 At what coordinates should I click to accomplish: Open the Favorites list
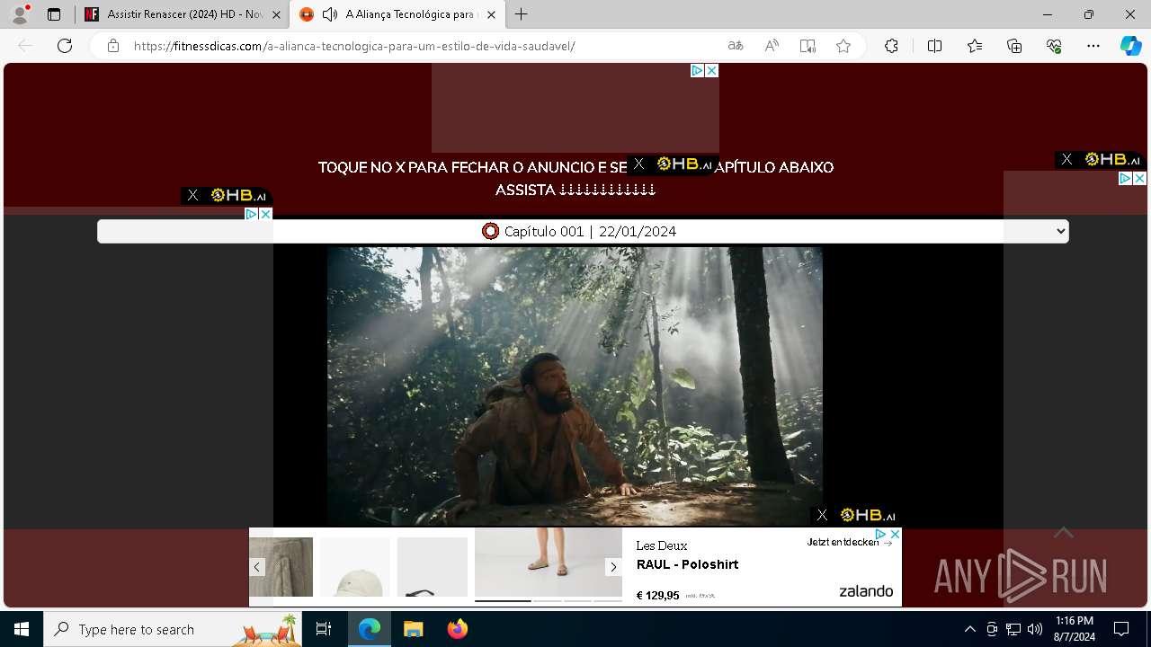pos(975,46)
